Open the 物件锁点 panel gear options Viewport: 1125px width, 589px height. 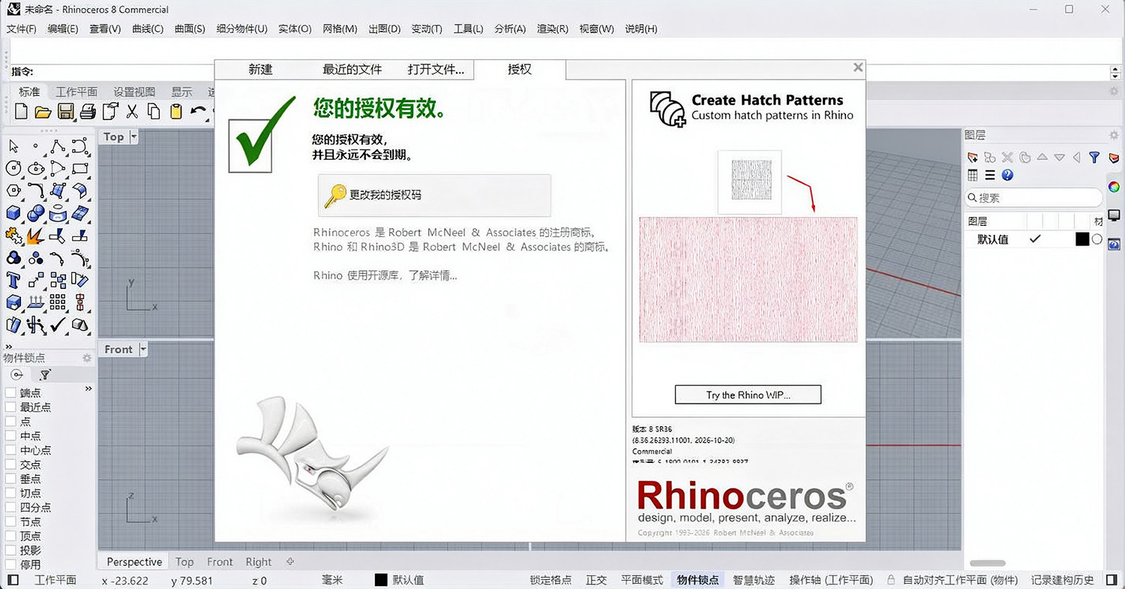pyautogui.click(x=87, y=358)
